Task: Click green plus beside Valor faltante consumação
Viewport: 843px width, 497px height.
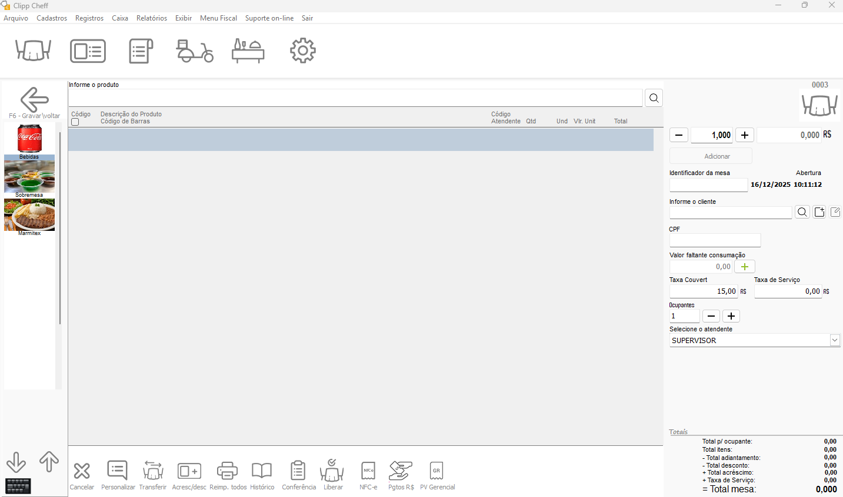Action: click(x=744, y=267)
